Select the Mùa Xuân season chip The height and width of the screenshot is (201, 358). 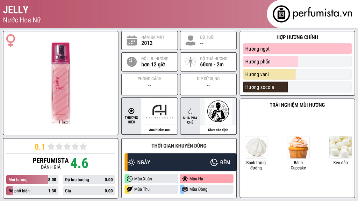(x=151, y=179)
